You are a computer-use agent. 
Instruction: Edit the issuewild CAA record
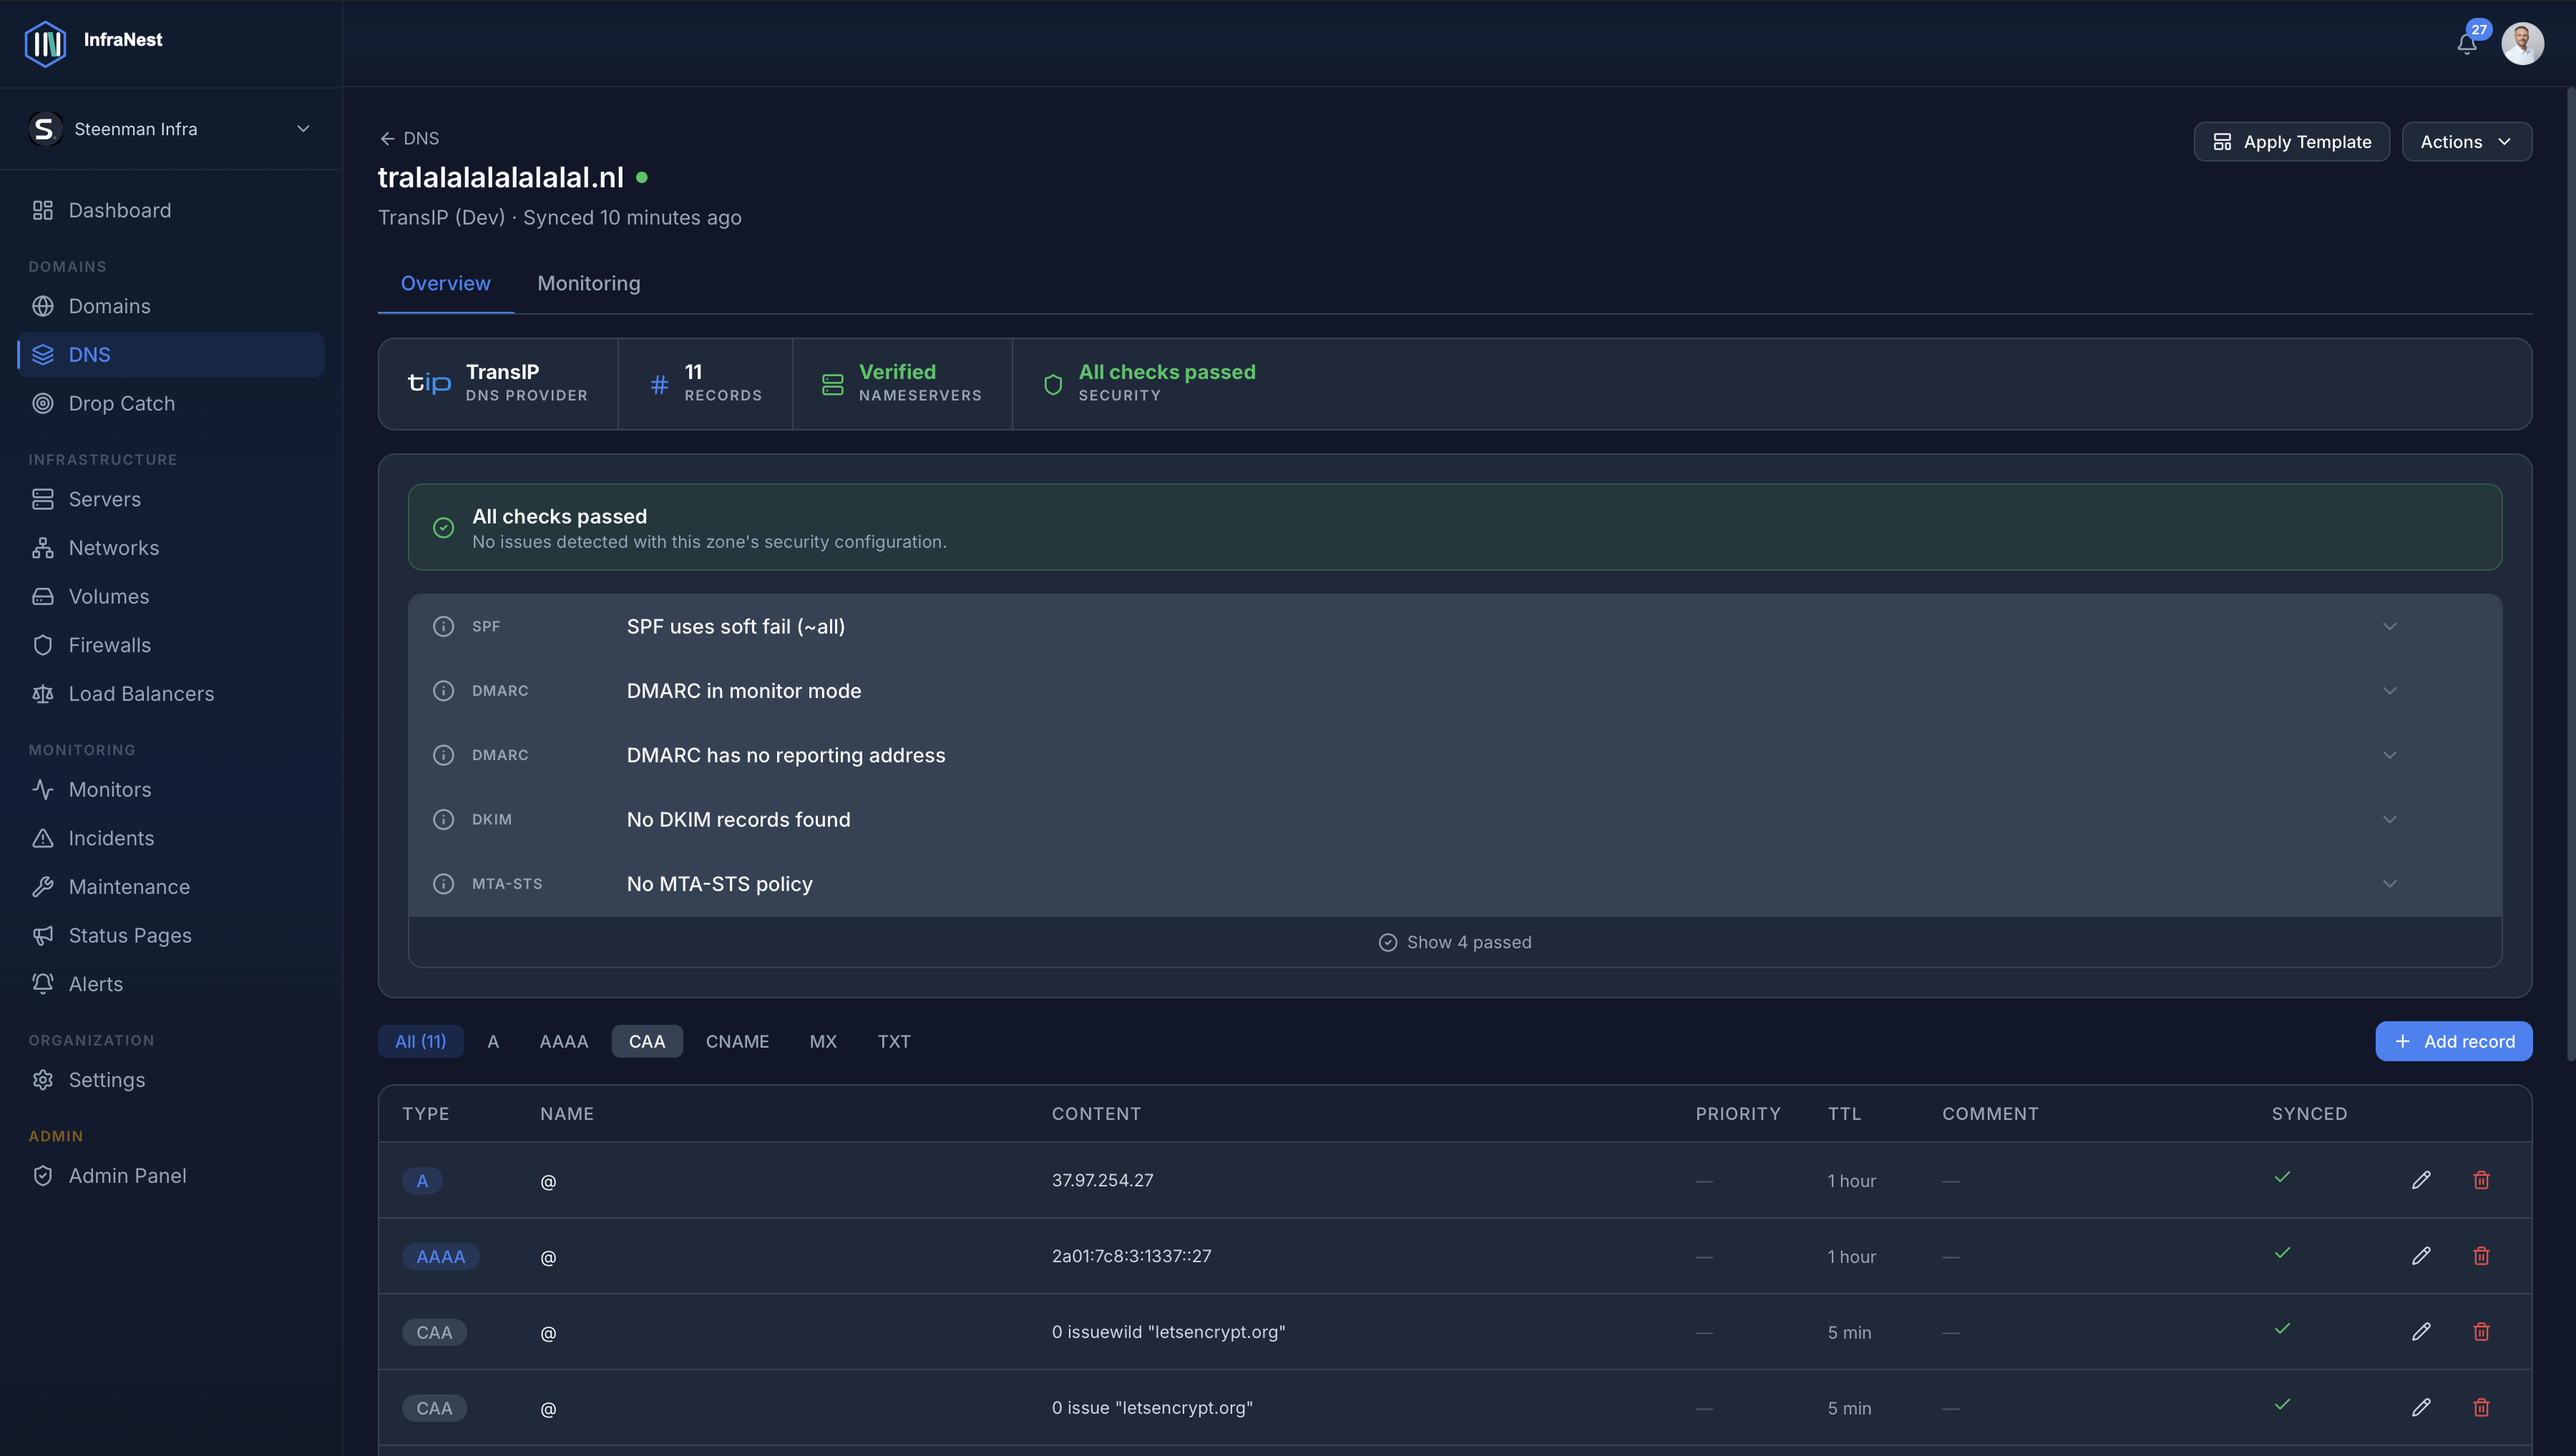tap(2421, 1331)
